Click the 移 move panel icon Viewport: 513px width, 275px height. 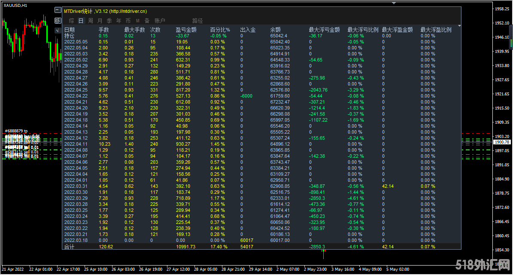pos(58,20)
